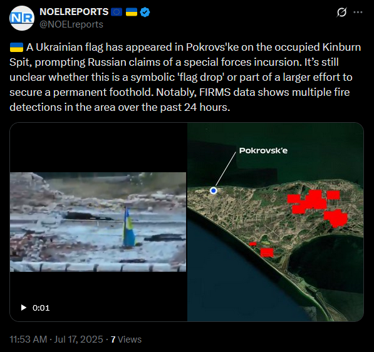Click the 7 Views count
This screenshot has height=352, width=374.
(x=126, y=339)
